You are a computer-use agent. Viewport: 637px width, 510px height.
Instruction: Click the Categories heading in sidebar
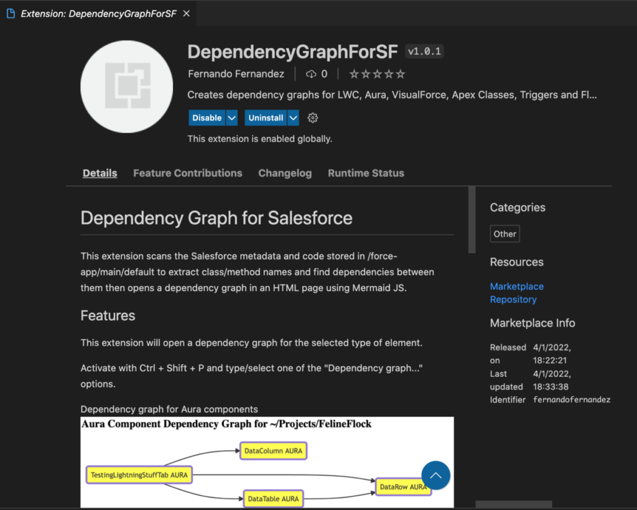tap(518, 208)
